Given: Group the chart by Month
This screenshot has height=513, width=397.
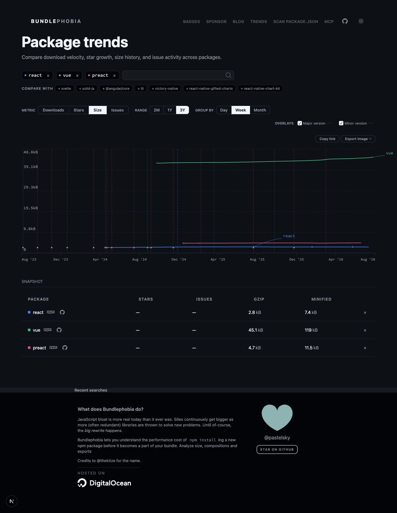Looking at the screenshot, I should click(260, 110).
